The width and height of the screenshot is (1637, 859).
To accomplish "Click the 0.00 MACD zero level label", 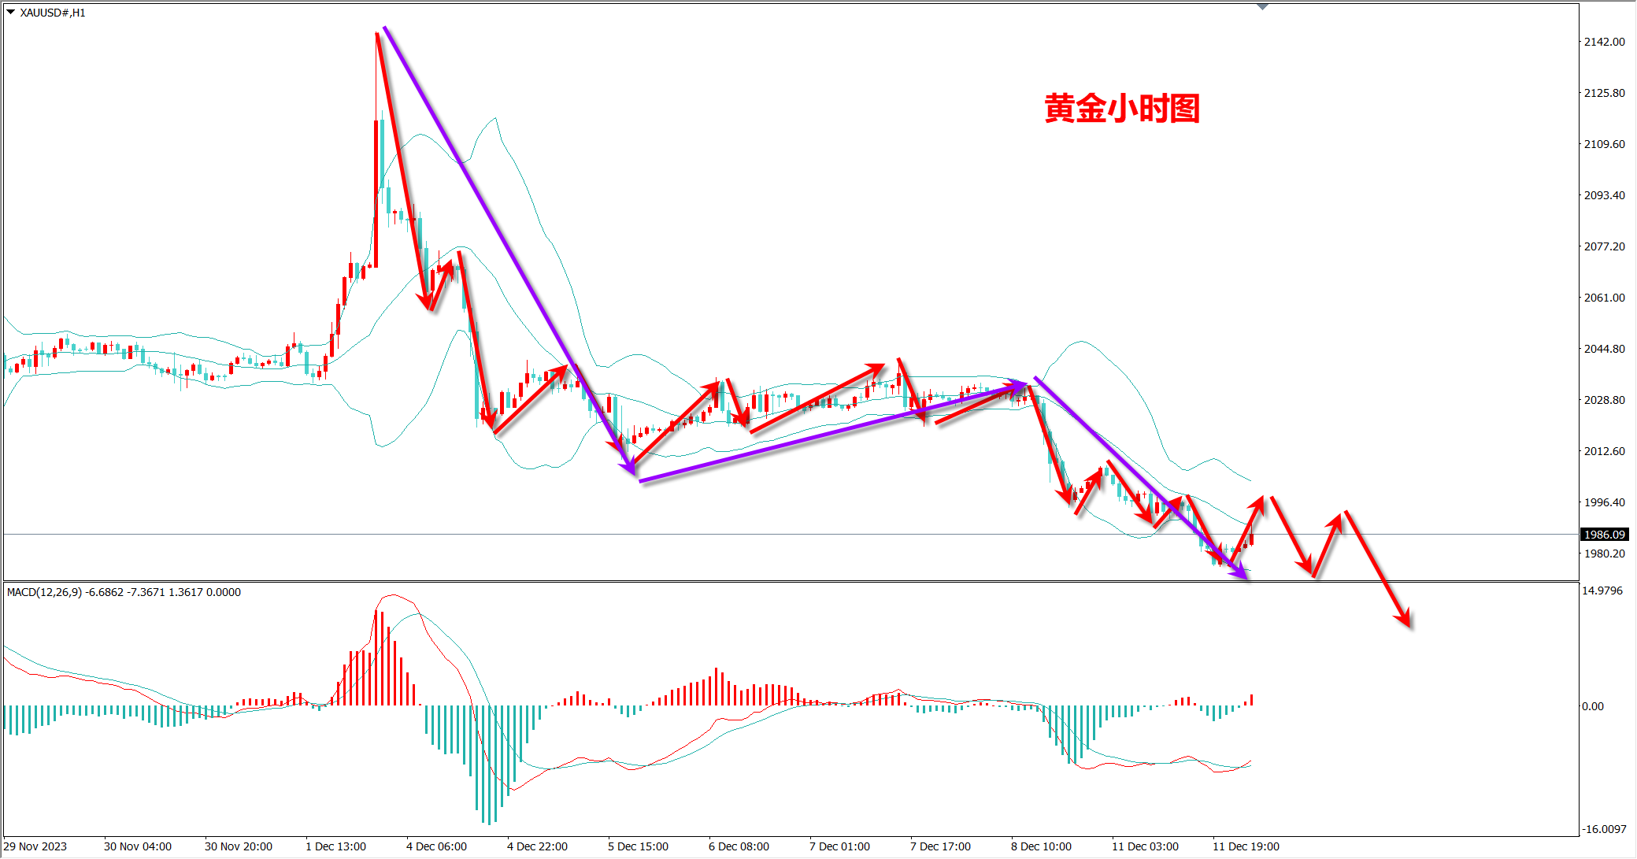I will click(x=1593, y=706).
